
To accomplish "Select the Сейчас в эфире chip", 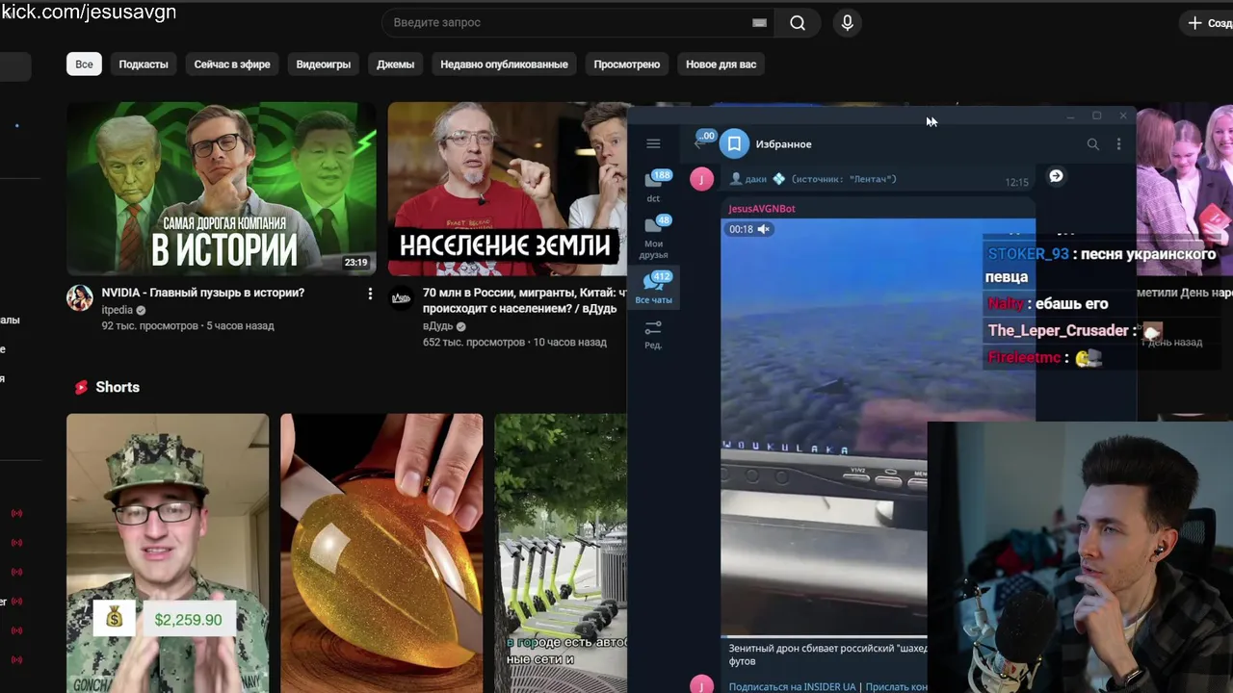I will click(232, 64).
